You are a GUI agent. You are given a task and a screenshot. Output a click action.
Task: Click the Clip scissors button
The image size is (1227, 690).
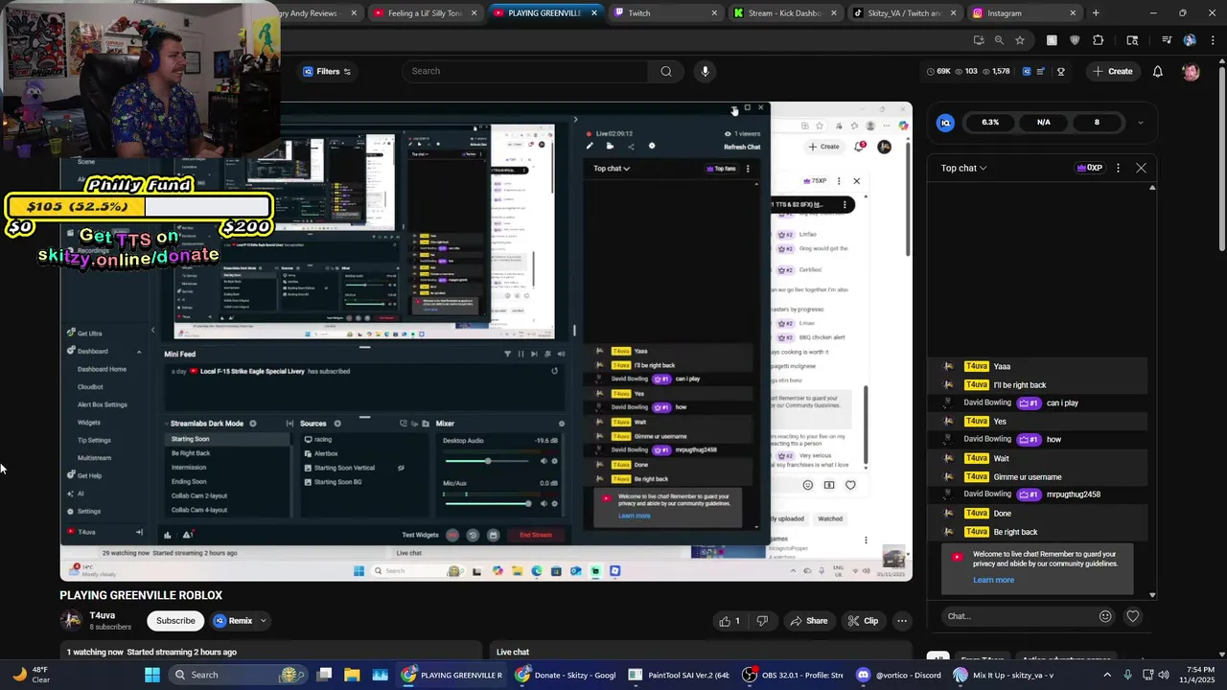pos(863,621)
